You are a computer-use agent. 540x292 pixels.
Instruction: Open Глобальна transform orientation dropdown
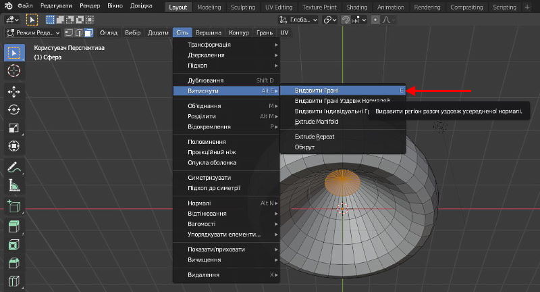(x=298, y=20)
